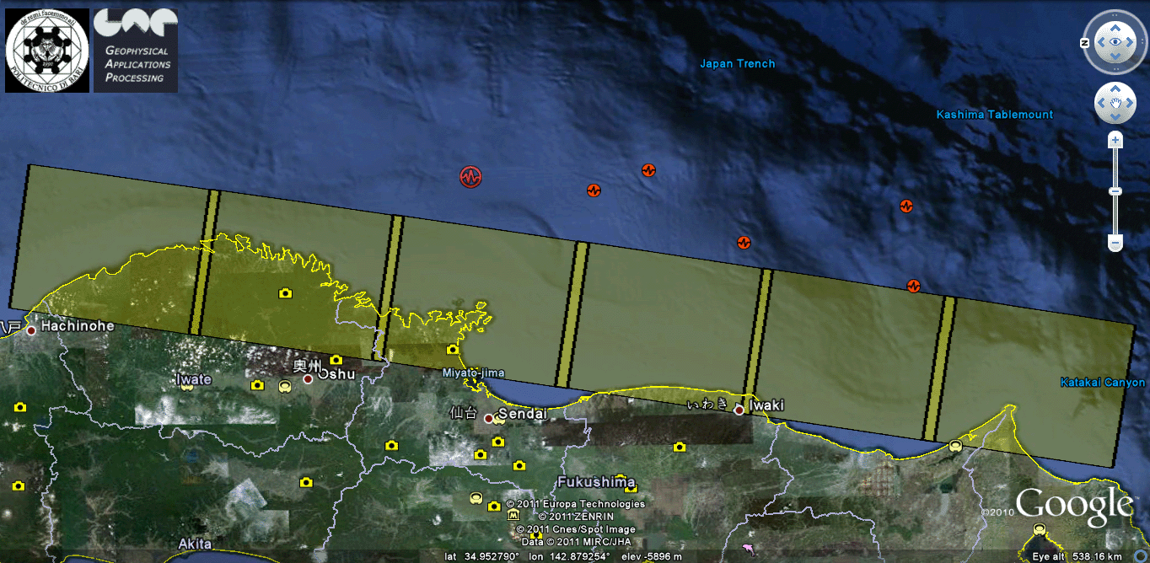Click the zoom slider handle

tap(1115, 192)
